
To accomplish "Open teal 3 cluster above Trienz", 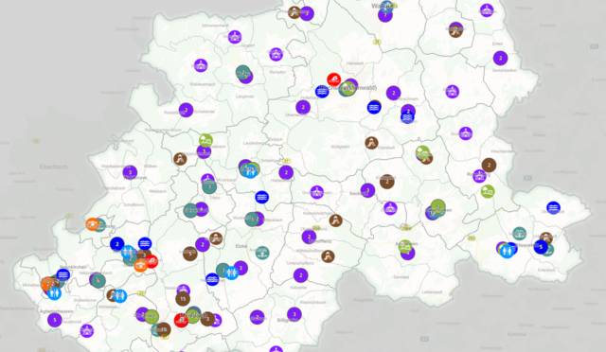I will [x=209, y=187].
